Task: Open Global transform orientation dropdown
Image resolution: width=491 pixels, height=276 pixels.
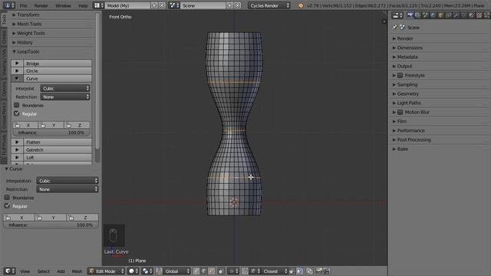Action: pyautogui.click(x=176, y=271)
